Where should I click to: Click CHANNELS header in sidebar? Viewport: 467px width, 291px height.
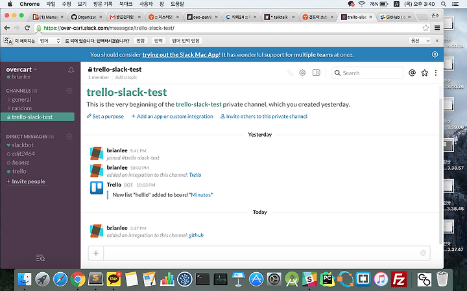tap(21, 91)
